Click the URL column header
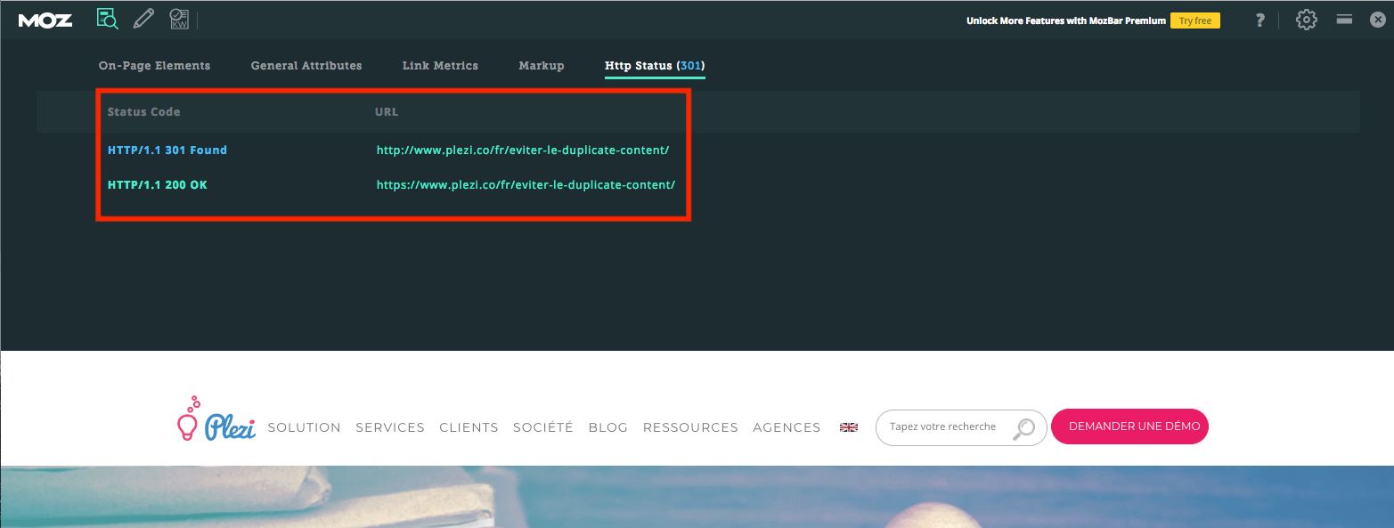Viewport: 1394px width, 528px height. pos(387,112)
